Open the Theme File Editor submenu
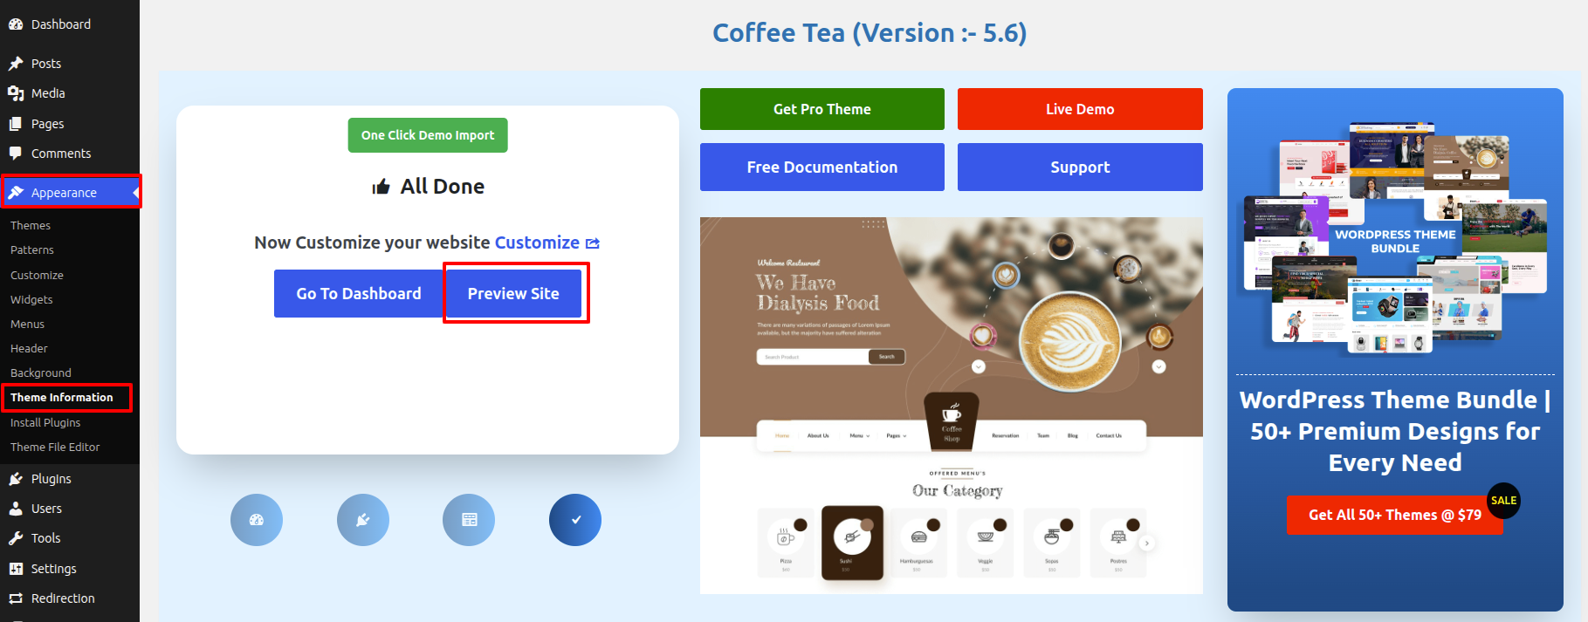 [x=55, y=448]
